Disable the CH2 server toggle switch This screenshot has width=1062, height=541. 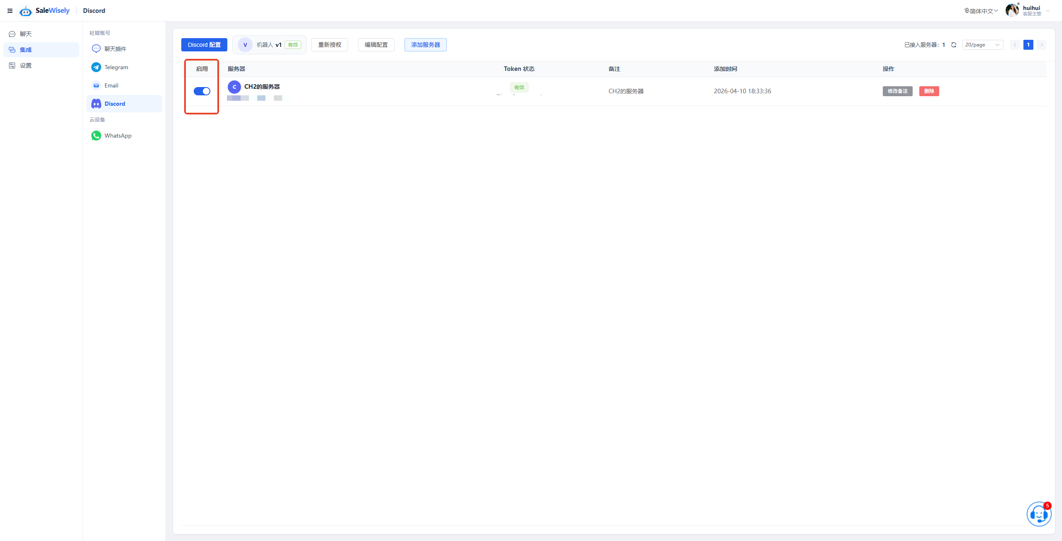tap(202, 91)
